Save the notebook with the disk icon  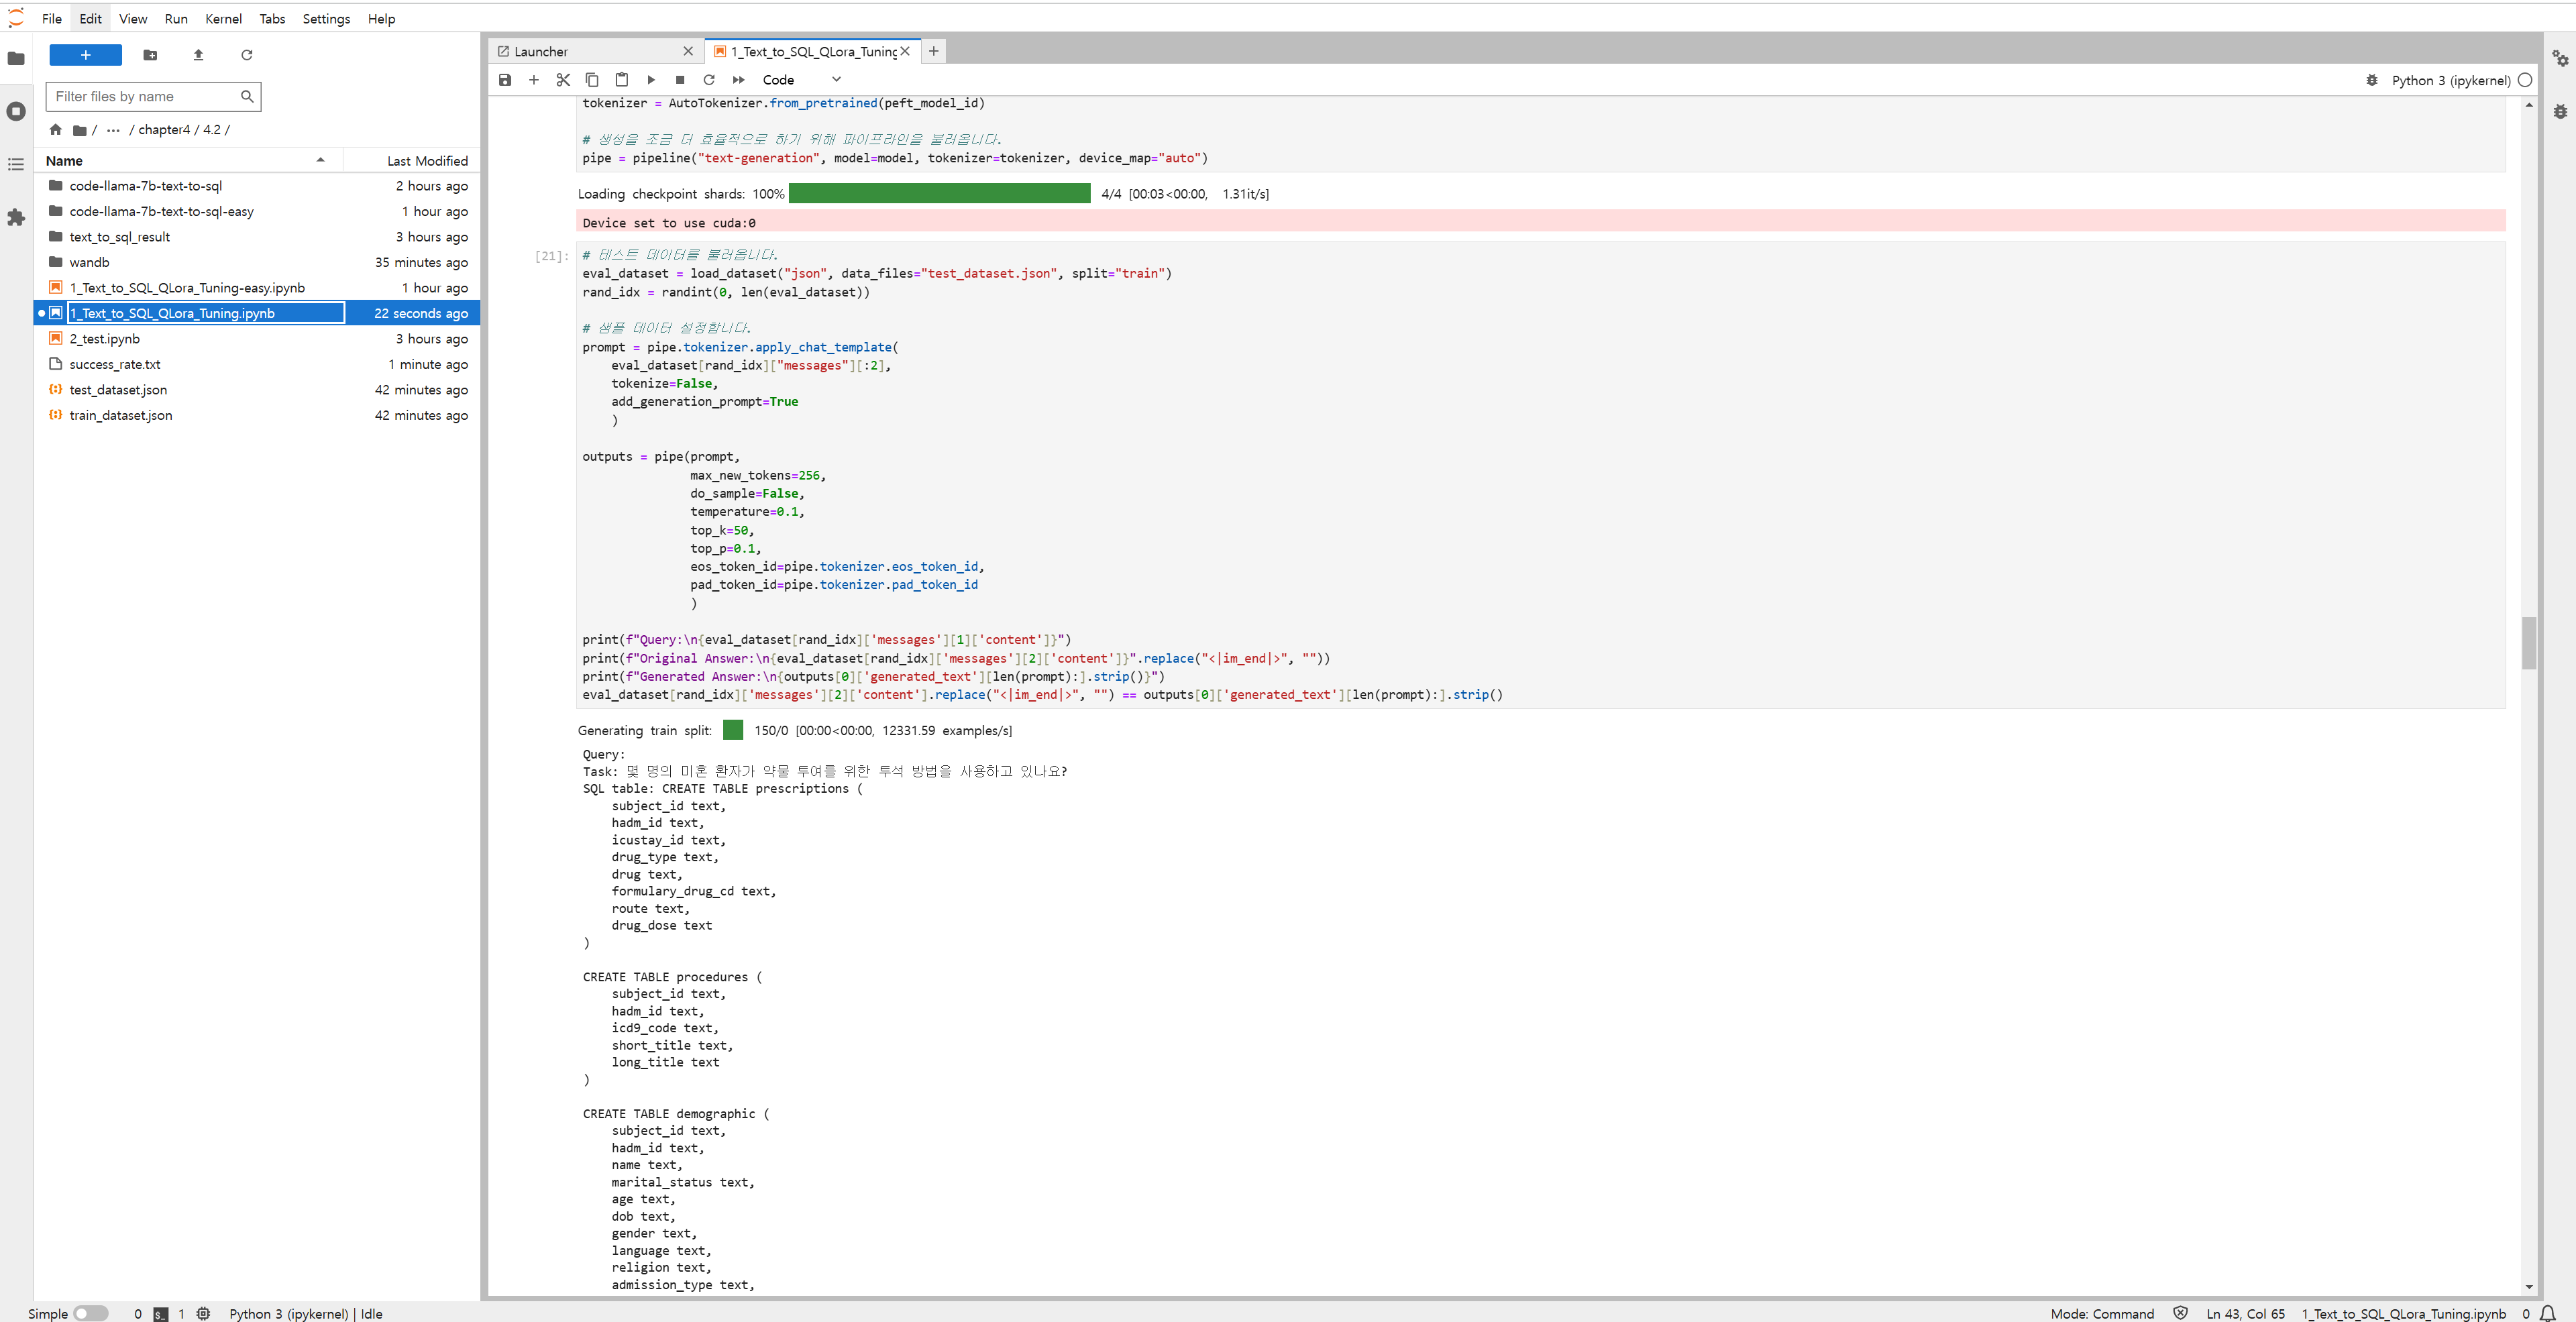pyautogui.click(x=505, y=80)
